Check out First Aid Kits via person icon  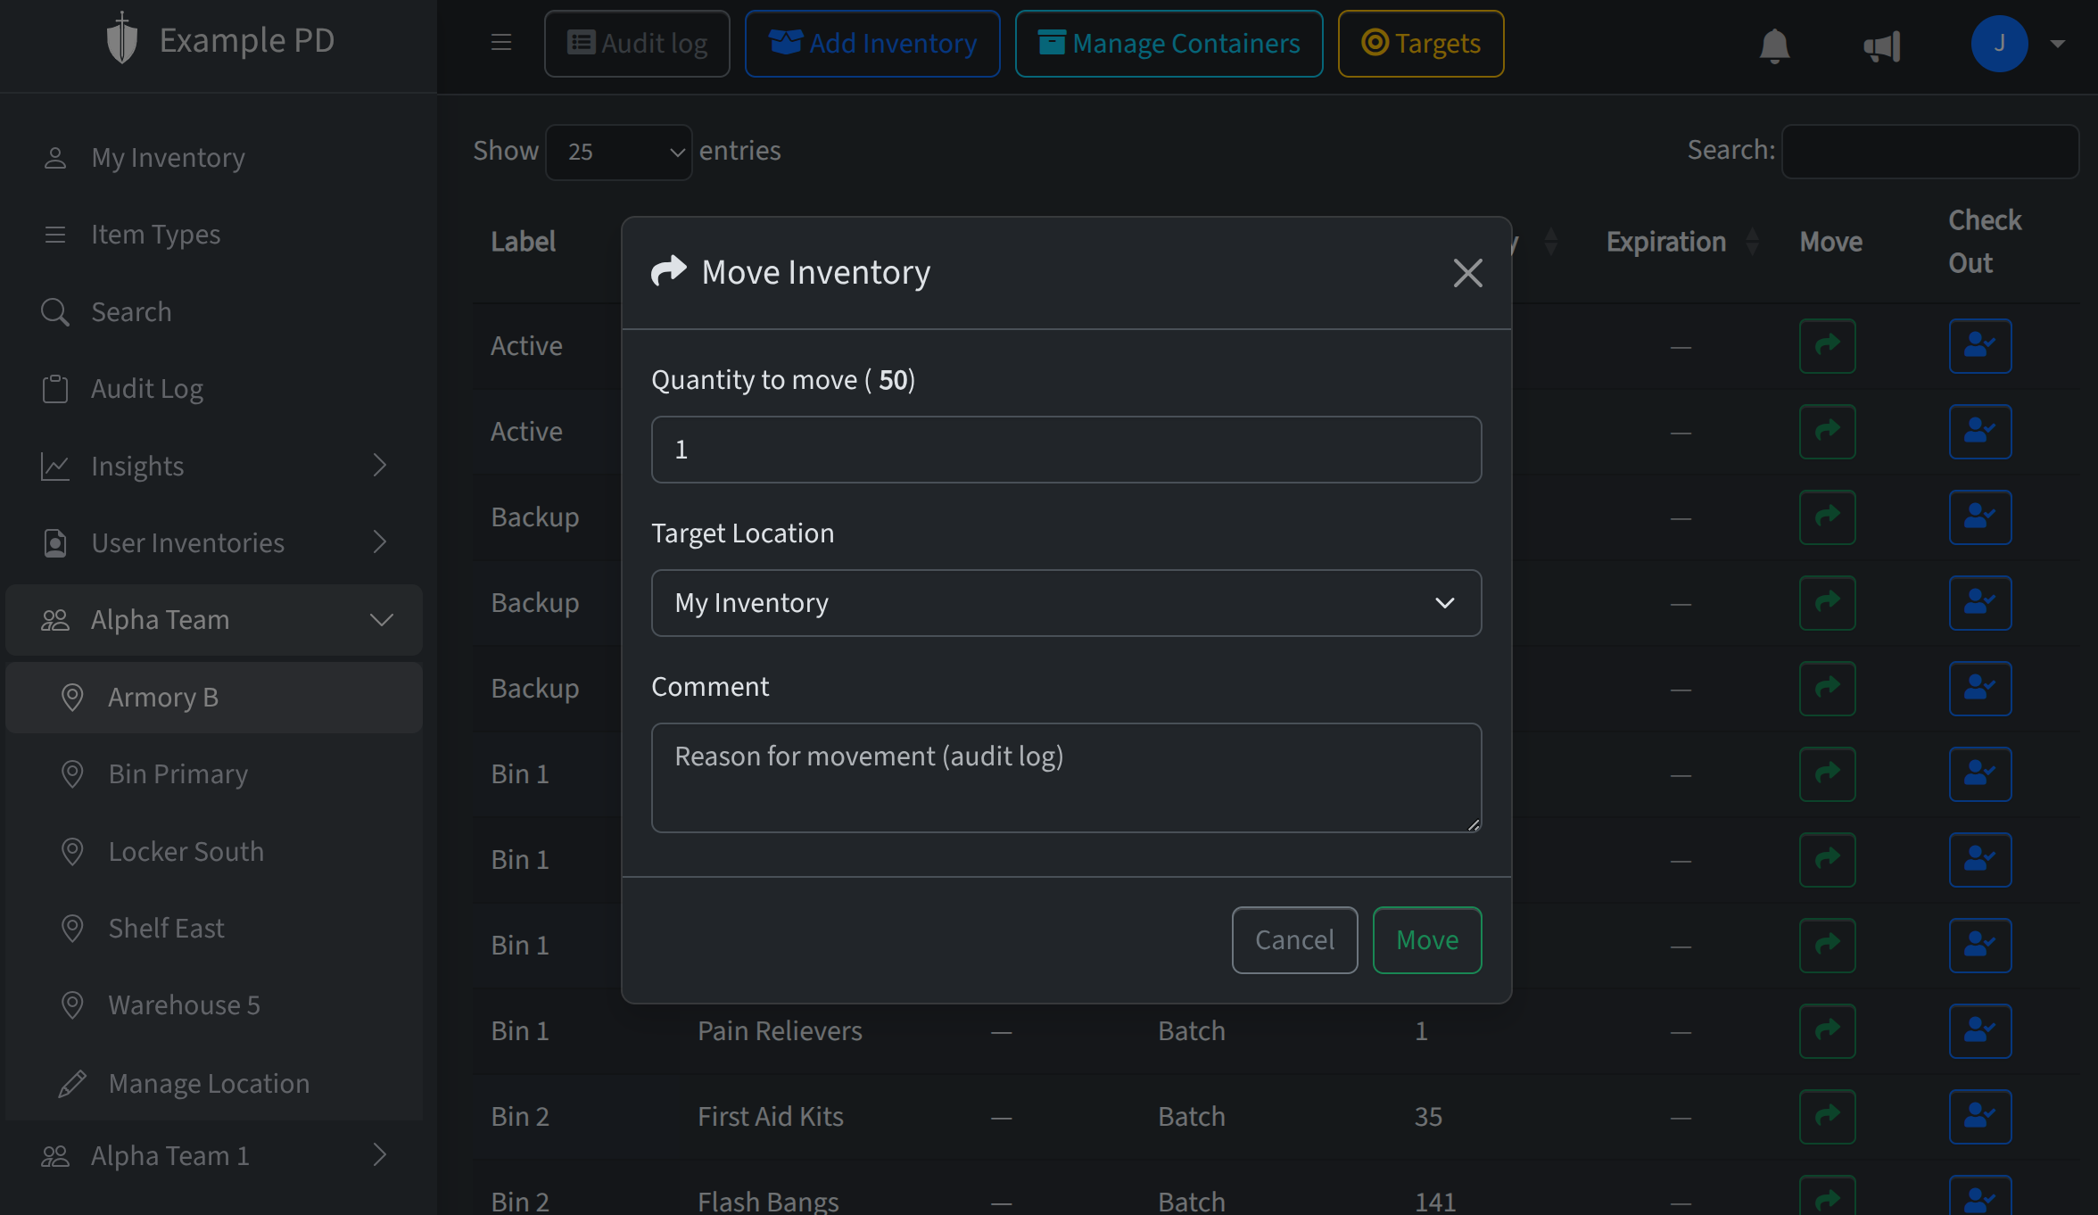[x=1980, y=1116]
